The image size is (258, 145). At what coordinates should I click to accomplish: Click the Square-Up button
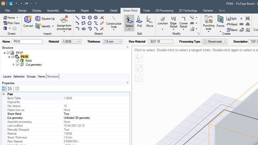pyautogui.click(x=45, y=19)
